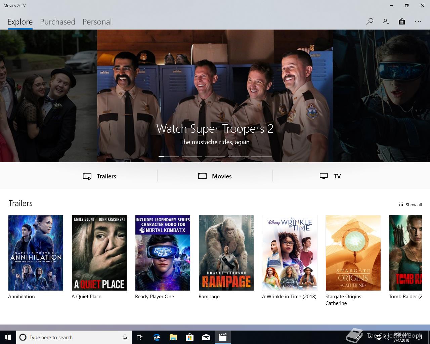Screen dimensions: 430x344
Task: Open the TV category button
Action: point(330,176)
